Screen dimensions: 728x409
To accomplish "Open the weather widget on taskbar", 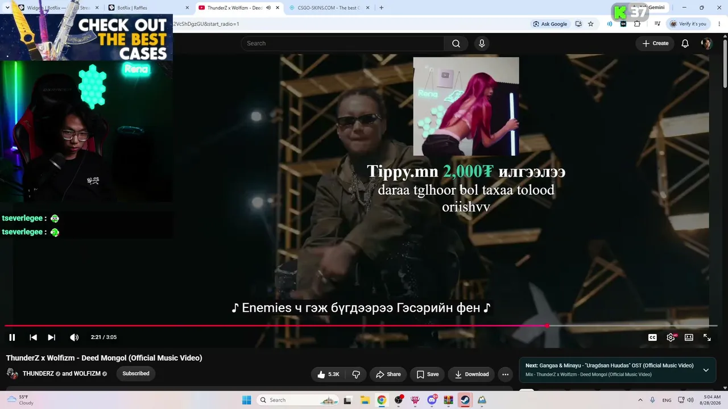I will pos(20,400).
